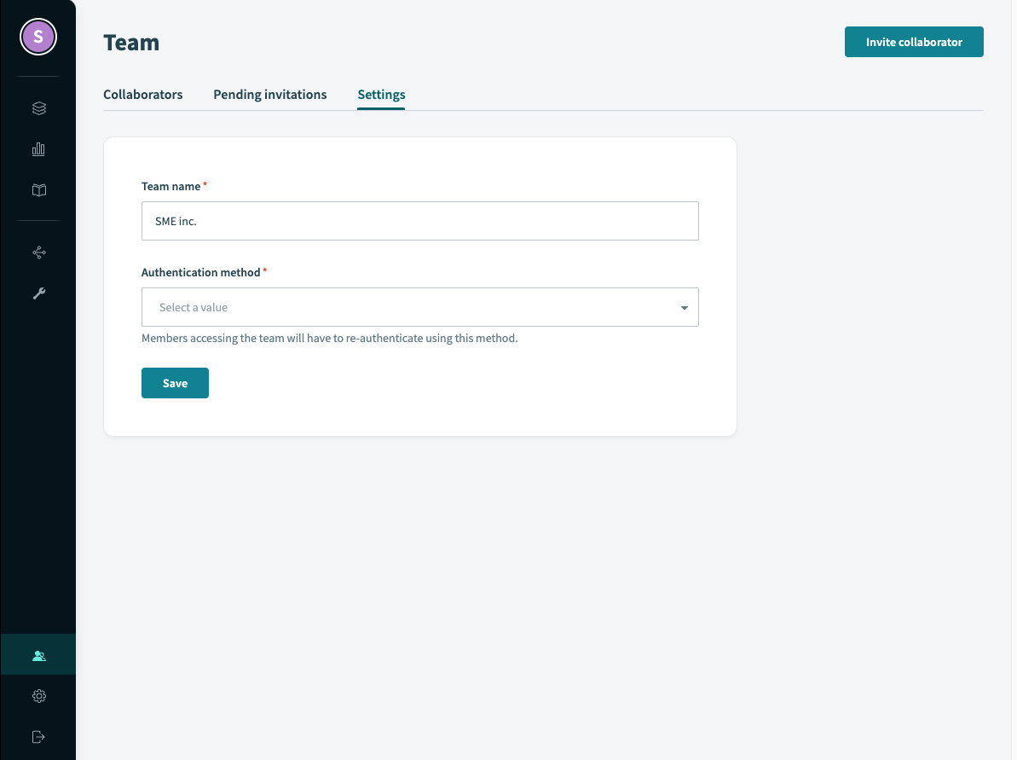Switch to the Collaborators tab
The width and height of the screenshot is (1017, 760).
tap(142, 94)
